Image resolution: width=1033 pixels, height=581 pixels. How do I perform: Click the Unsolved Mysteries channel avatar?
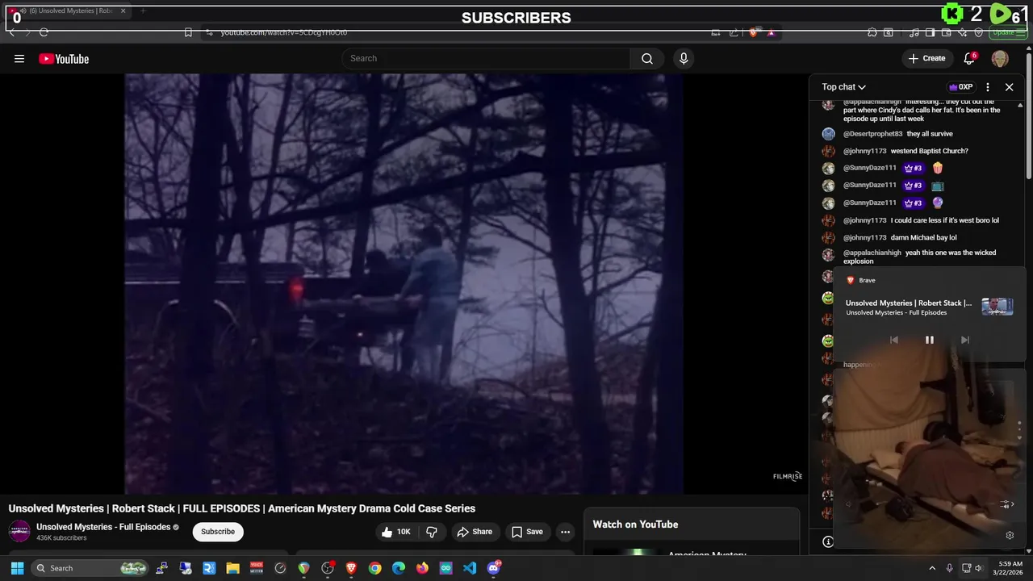coord(19,532)
